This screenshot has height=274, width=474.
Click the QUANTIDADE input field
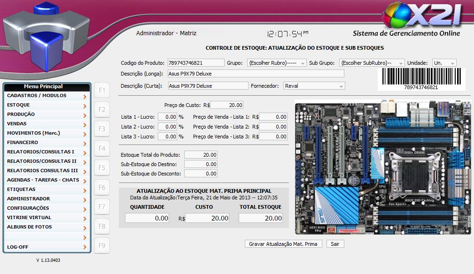tap(147, 218)
